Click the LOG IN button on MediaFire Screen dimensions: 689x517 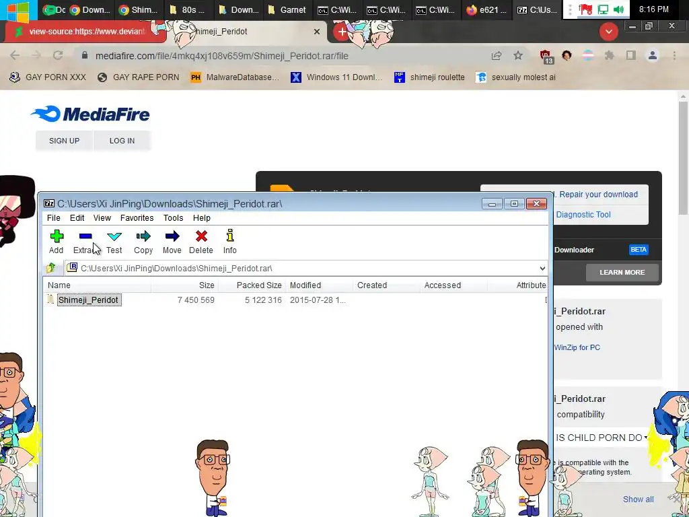(122, 141)
